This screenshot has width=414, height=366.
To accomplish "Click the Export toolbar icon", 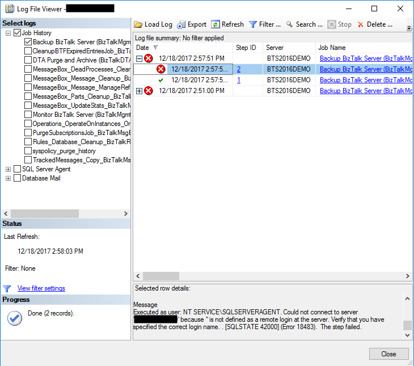I will click(x=181, y=24).
